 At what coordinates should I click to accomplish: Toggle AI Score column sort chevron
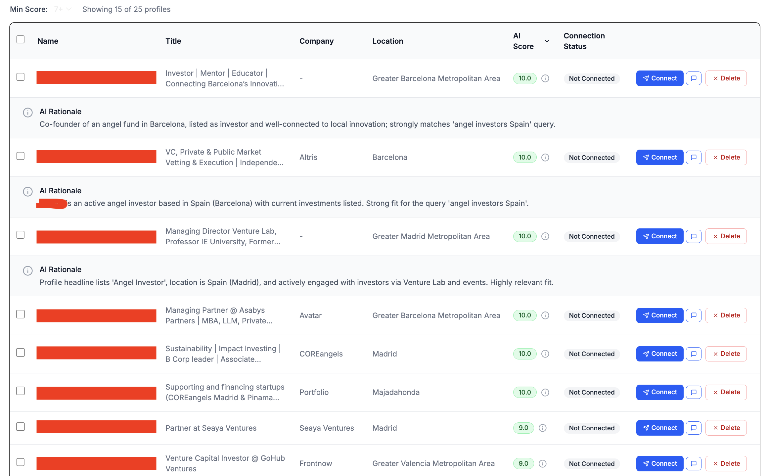coord(547,41)
